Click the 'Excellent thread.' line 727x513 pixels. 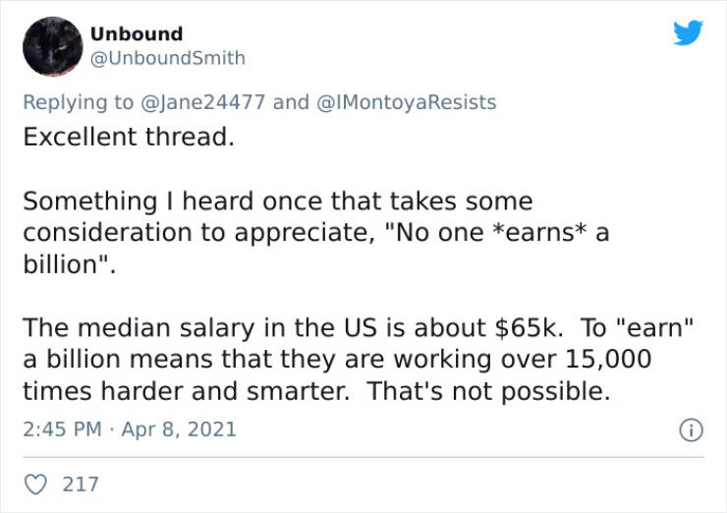(x=129, y=137)
